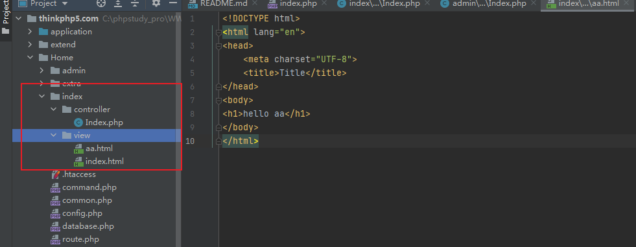Screen dimensions: 636x247
Task: Click the lang="en" attribute
Action: [277, 32]
